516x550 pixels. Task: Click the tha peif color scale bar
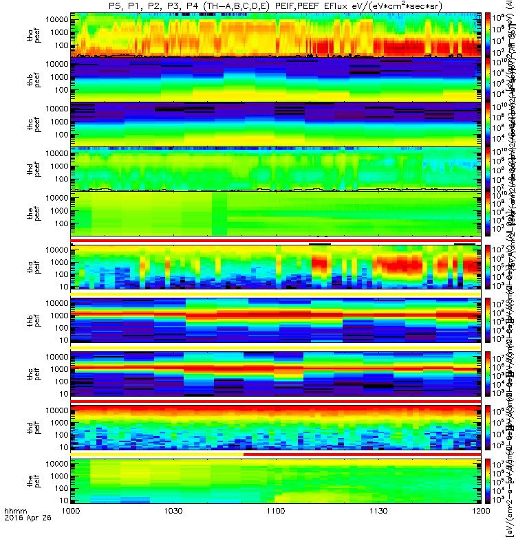(x=488, y=267)
